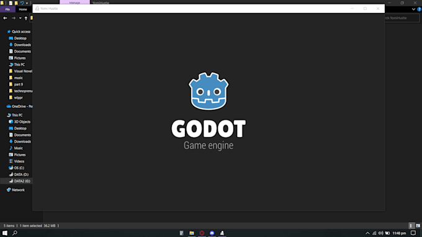Maximize the Yomi Hustle window
The width and height of the screenshot is (422, 237).
tap(365, 9)
